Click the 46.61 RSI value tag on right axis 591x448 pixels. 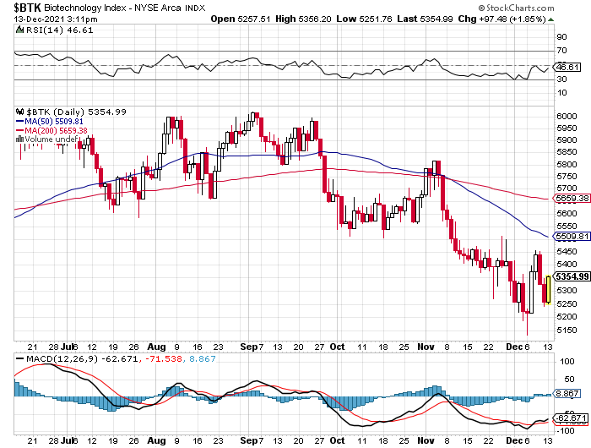coord(566,67)
